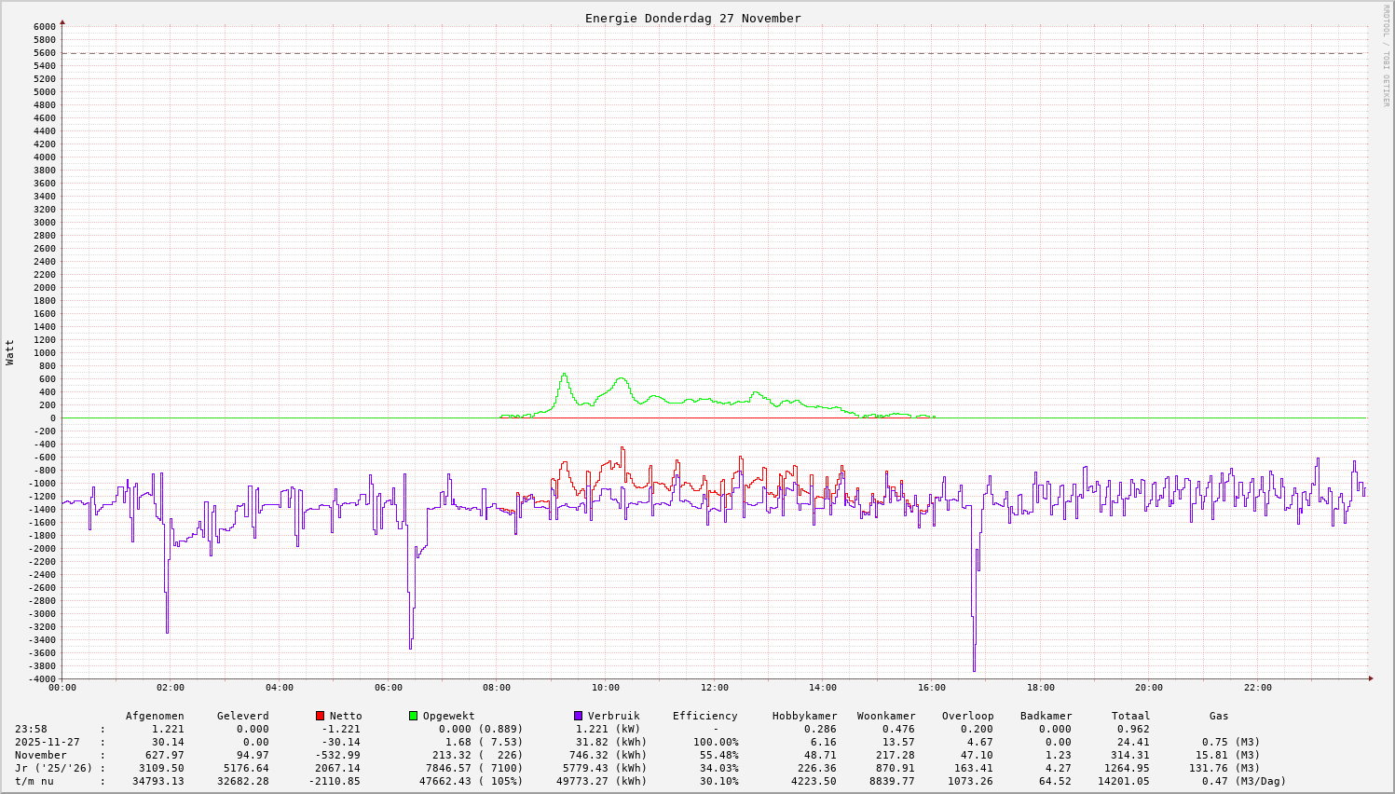Click the red Netto legend swatch
This screenshot has width=1395, height=794.
click(x=320, y=716)
